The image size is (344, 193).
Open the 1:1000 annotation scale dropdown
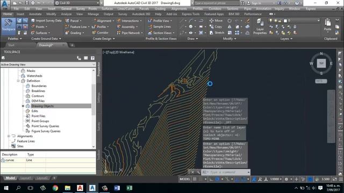coord(276,179)
